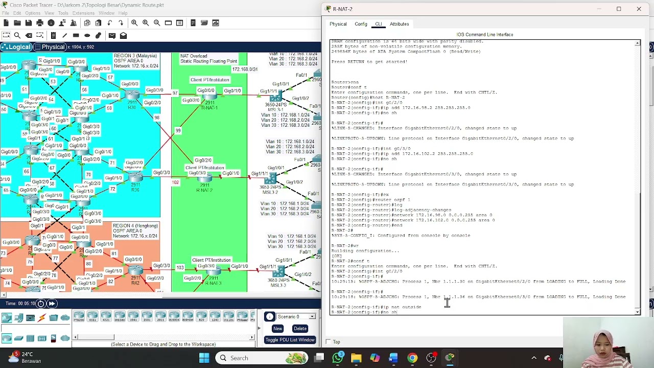This screenshot has height=368, width=654.
Task: Click the New file icon in toolbar
Action: (6, 23)
